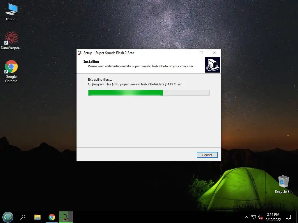
Task: Select the DataWagon desktop shortcut
Action: (11, 41)
